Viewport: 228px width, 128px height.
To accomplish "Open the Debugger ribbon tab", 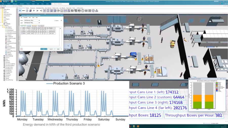I will [15, 4].
